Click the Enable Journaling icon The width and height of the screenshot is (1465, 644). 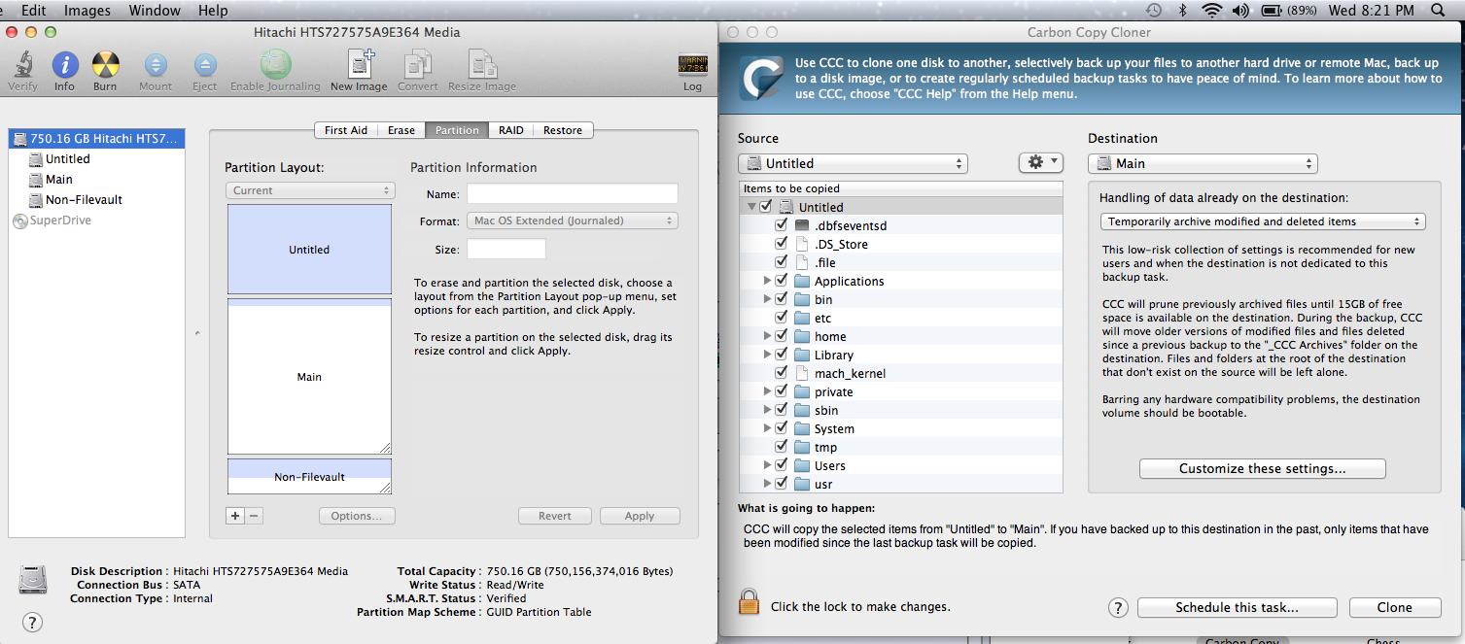pyautogui.click(x=275, y=64)
